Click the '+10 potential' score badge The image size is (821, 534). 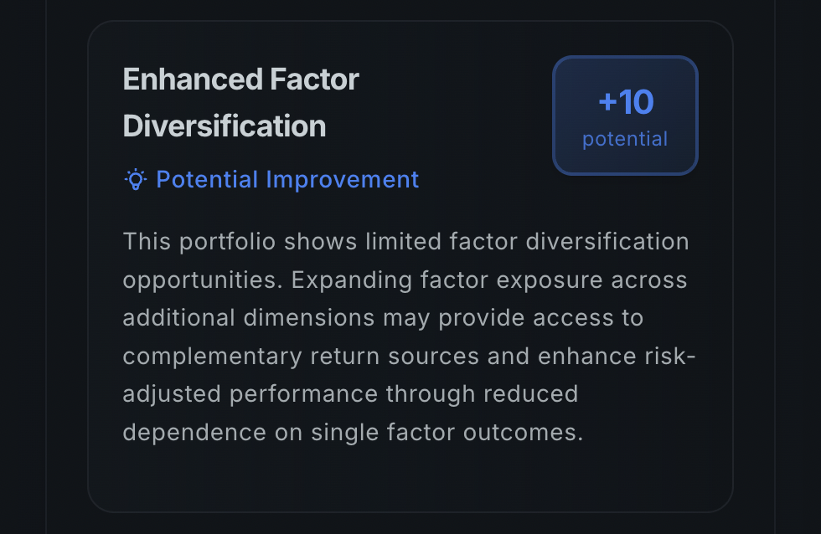[625, 115]
